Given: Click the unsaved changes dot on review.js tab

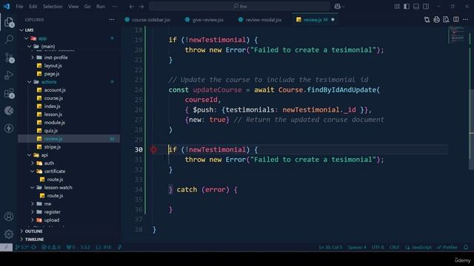Looking at the screenshot, I should tap(333, 20).
